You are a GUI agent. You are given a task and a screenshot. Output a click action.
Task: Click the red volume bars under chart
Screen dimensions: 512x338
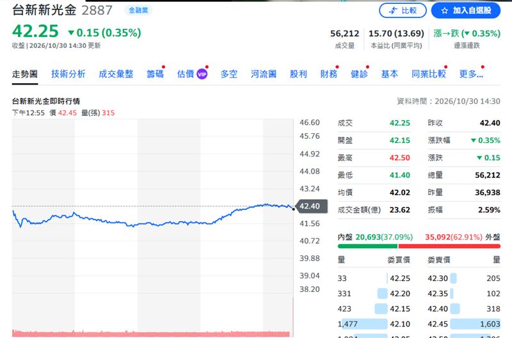[151, 334]
